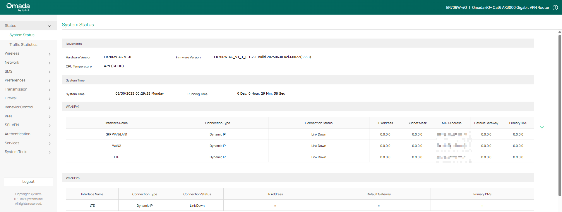Expand the Behavior Control menu
The height and width of the screenshot is (212, 562).
coord(28,107)
